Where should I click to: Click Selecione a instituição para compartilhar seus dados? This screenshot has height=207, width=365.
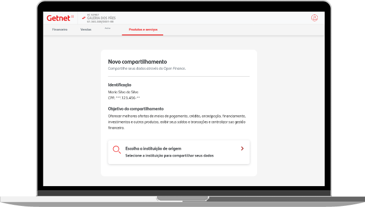pos(169,156)
